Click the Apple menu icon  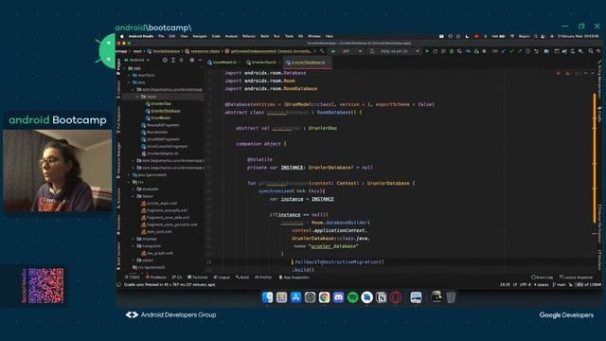pos(122,36)
